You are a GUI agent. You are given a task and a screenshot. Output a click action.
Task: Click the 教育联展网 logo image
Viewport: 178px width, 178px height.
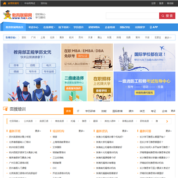tap(18, 15)
